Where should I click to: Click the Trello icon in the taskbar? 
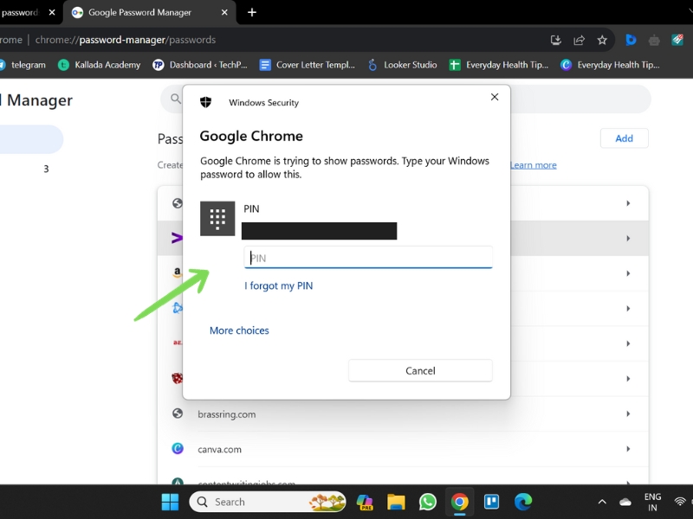pos(491,502)
